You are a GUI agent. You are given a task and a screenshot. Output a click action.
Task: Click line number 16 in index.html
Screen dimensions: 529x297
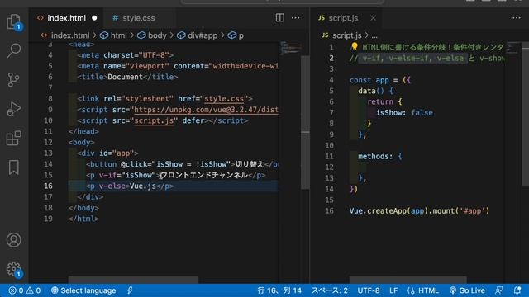(x=48, y=186)
